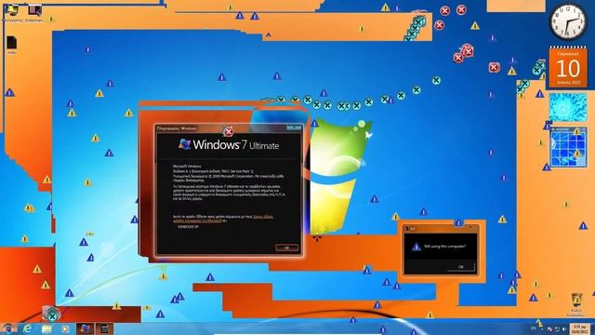
Task: Click OK in the Windows 7 Ultimate dialog
Action: point(286,248)
